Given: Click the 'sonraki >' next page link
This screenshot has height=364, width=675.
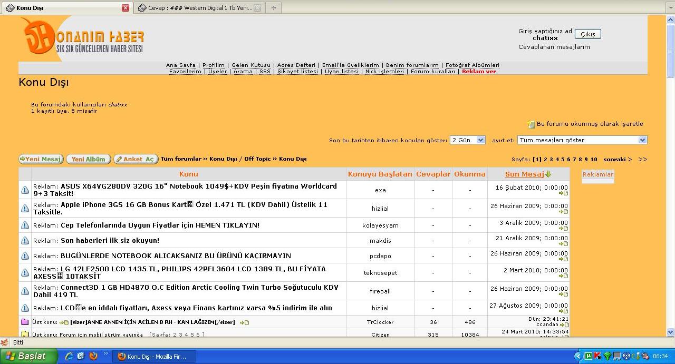Looking at the screenshot, I should pyautogui.click(x=618, y=159).
